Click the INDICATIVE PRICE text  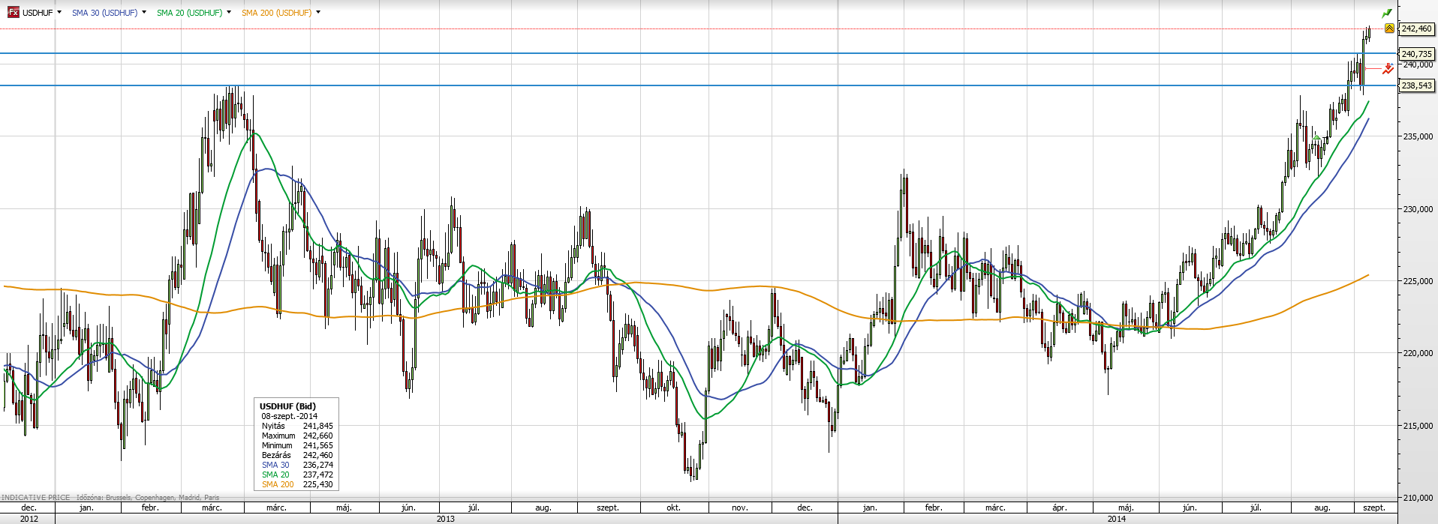(x=36, y=497)
